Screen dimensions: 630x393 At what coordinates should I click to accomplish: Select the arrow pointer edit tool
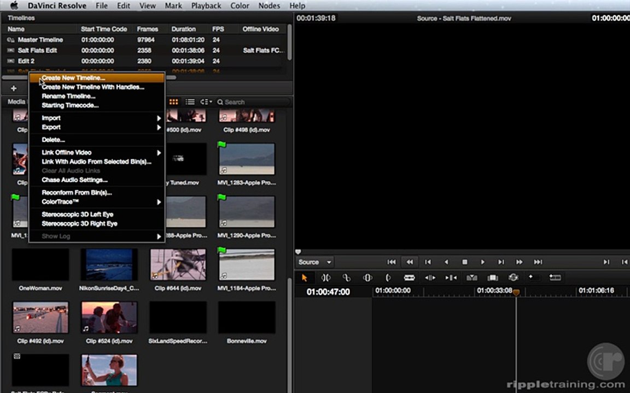coord(305,277)
